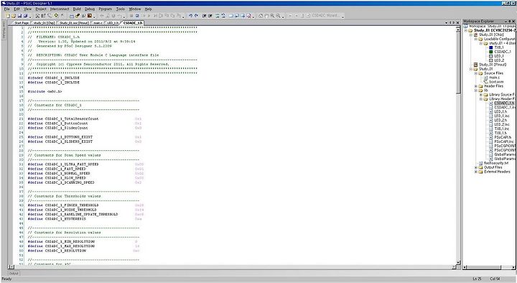Collapse the Source Files folder node
Viewport: 517px width, 283px height.
(x=476, y=73)
